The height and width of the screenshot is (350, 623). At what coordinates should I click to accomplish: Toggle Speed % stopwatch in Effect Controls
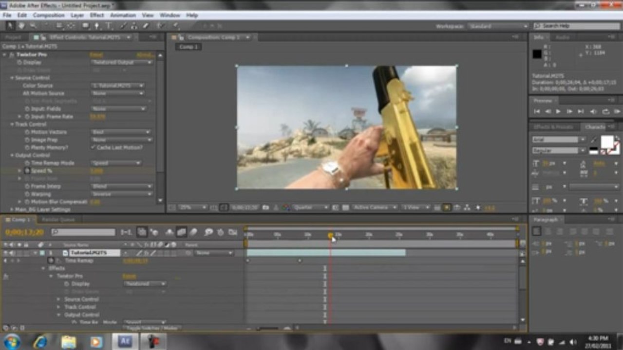(27, 171)
